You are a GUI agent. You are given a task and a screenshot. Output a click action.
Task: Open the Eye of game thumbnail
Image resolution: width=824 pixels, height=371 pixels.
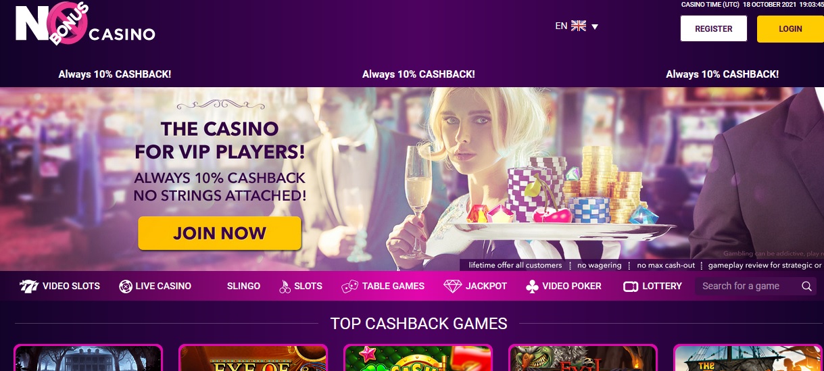253,357
